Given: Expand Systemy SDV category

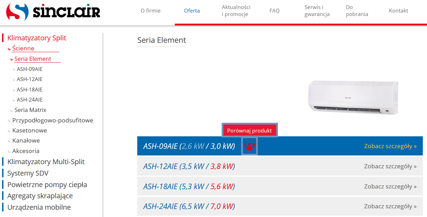Looking at the screenshot, I should point(28,173).
